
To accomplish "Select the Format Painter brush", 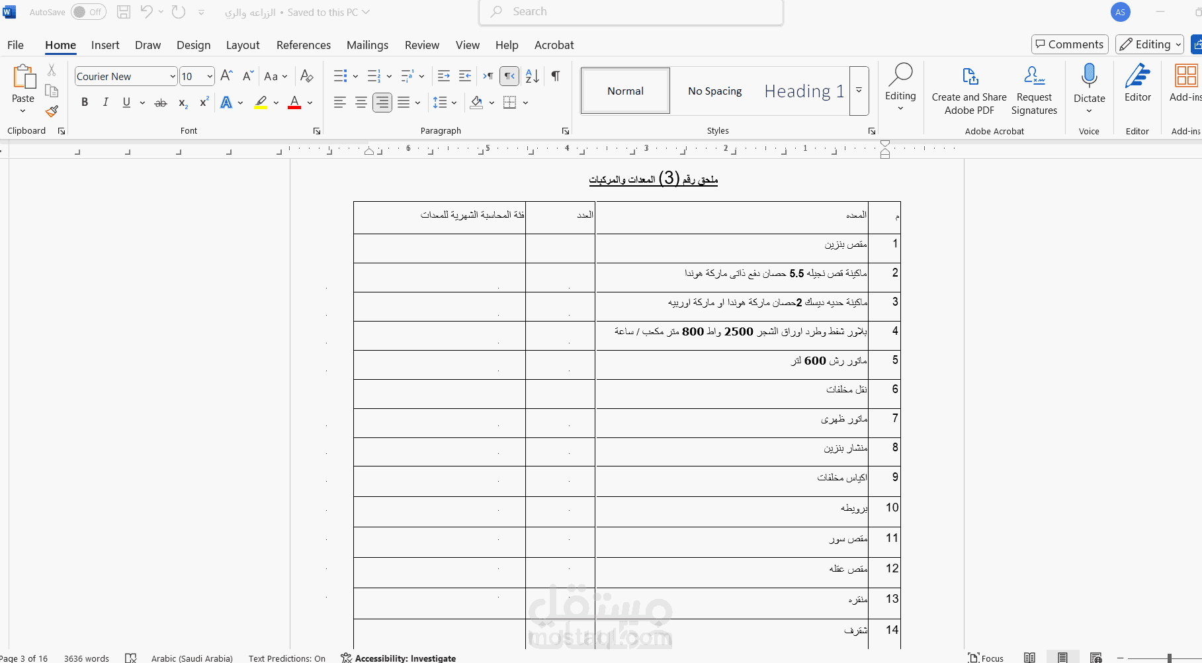I will [x=52, y=111].
